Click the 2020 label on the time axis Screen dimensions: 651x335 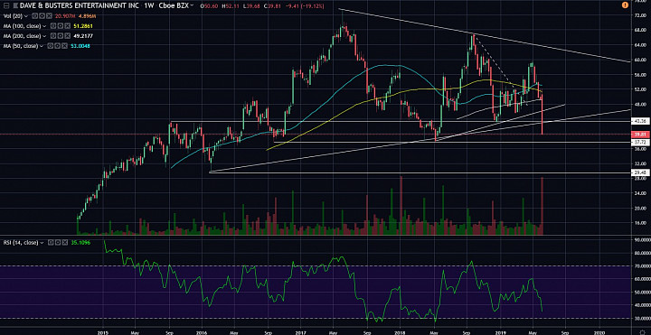point(600,332)
